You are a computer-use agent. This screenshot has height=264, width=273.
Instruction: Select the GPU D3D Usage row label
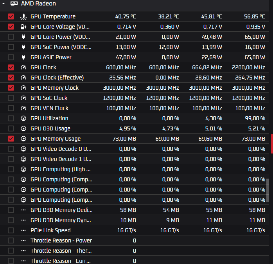point(50,128)
